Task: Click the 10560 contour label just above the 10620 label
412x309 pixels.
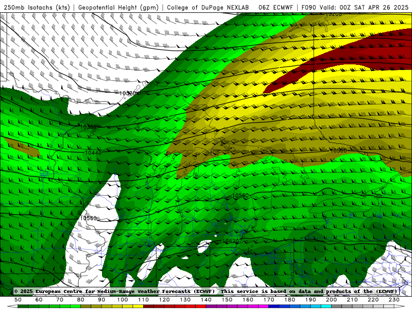Action: (x=241, y=195)
